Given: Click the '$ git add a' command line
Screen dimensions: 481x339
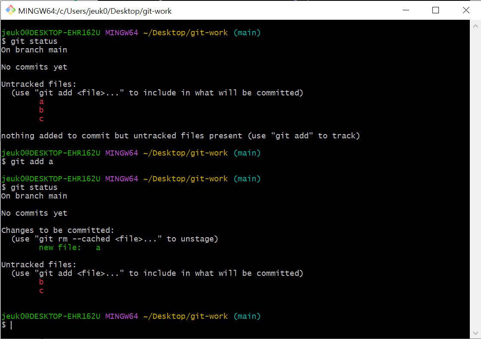Looking at the screenshot, I should click(x=28, y=162).
